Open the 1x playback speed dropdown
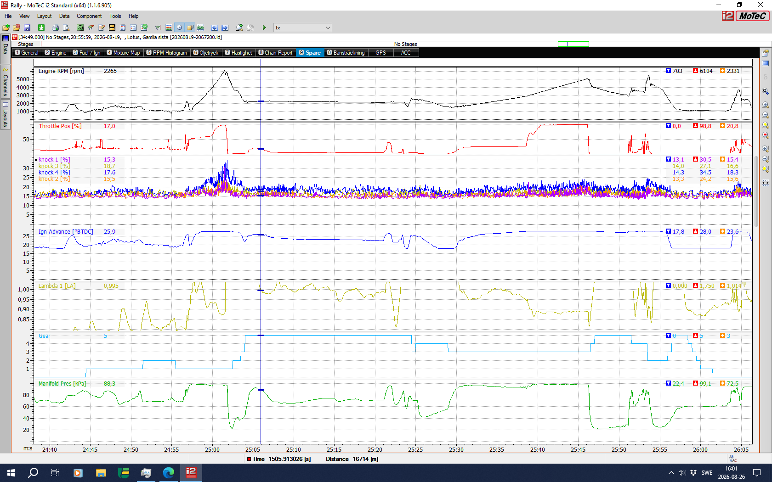772x482 pixels. (302, 28)
